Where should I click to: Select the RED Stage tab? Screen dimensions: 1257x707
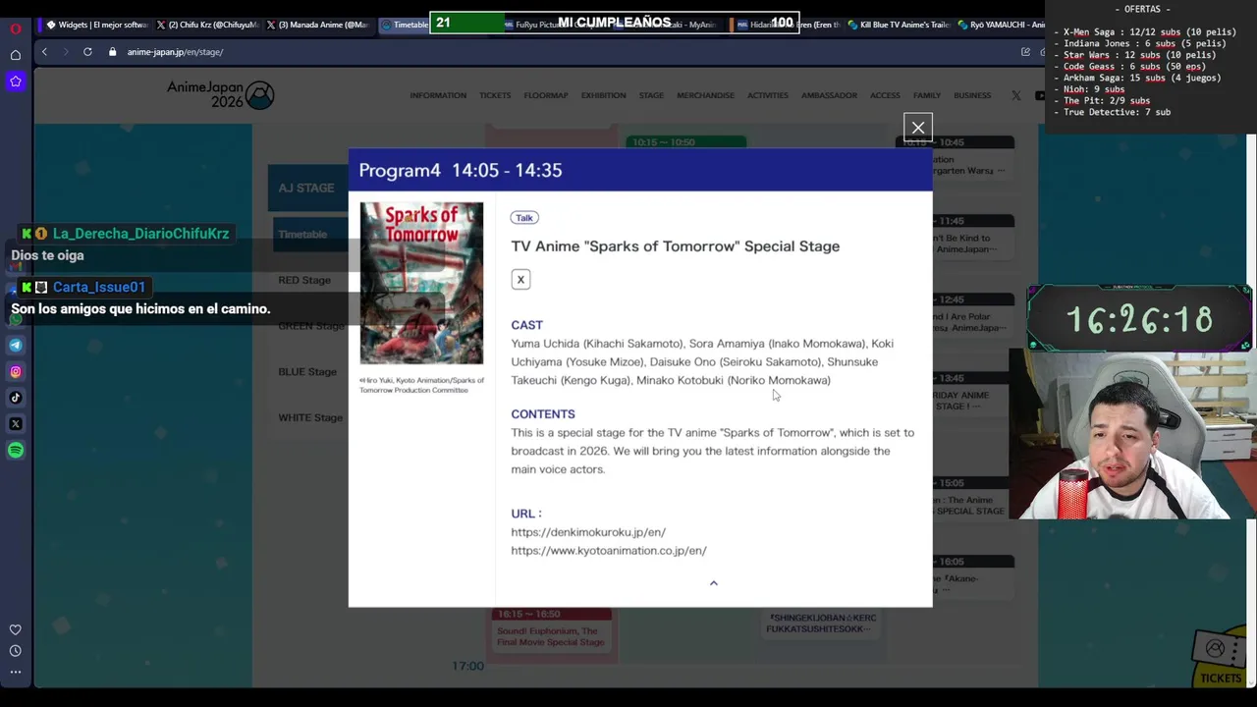pyautogui.click(x=304, y=280)
